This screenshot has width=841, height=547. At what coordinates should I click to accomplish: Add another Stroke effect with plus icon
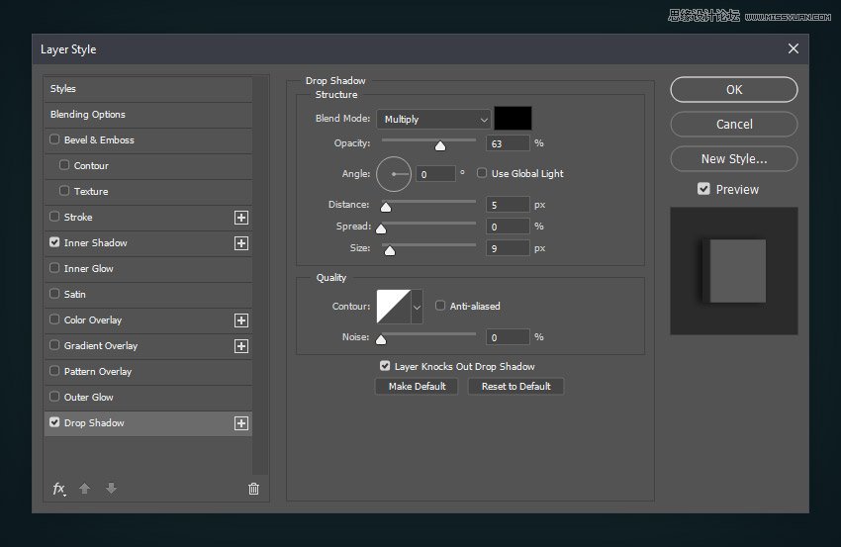240,218
